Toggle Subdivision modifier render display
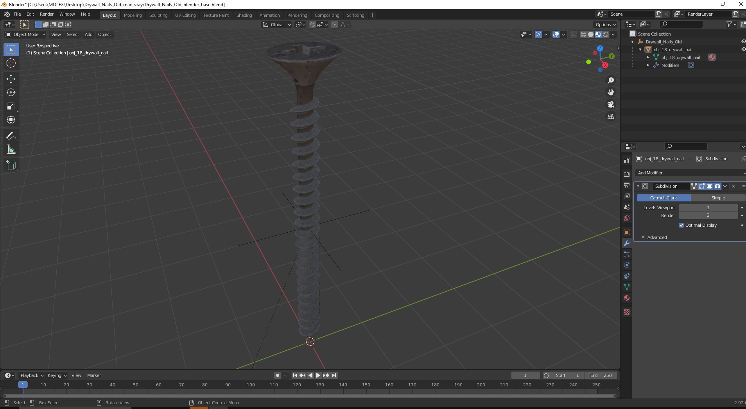Image resolution: width=746 pixels, height=409 pixels. pyautogui.click(x=717, y=186)
